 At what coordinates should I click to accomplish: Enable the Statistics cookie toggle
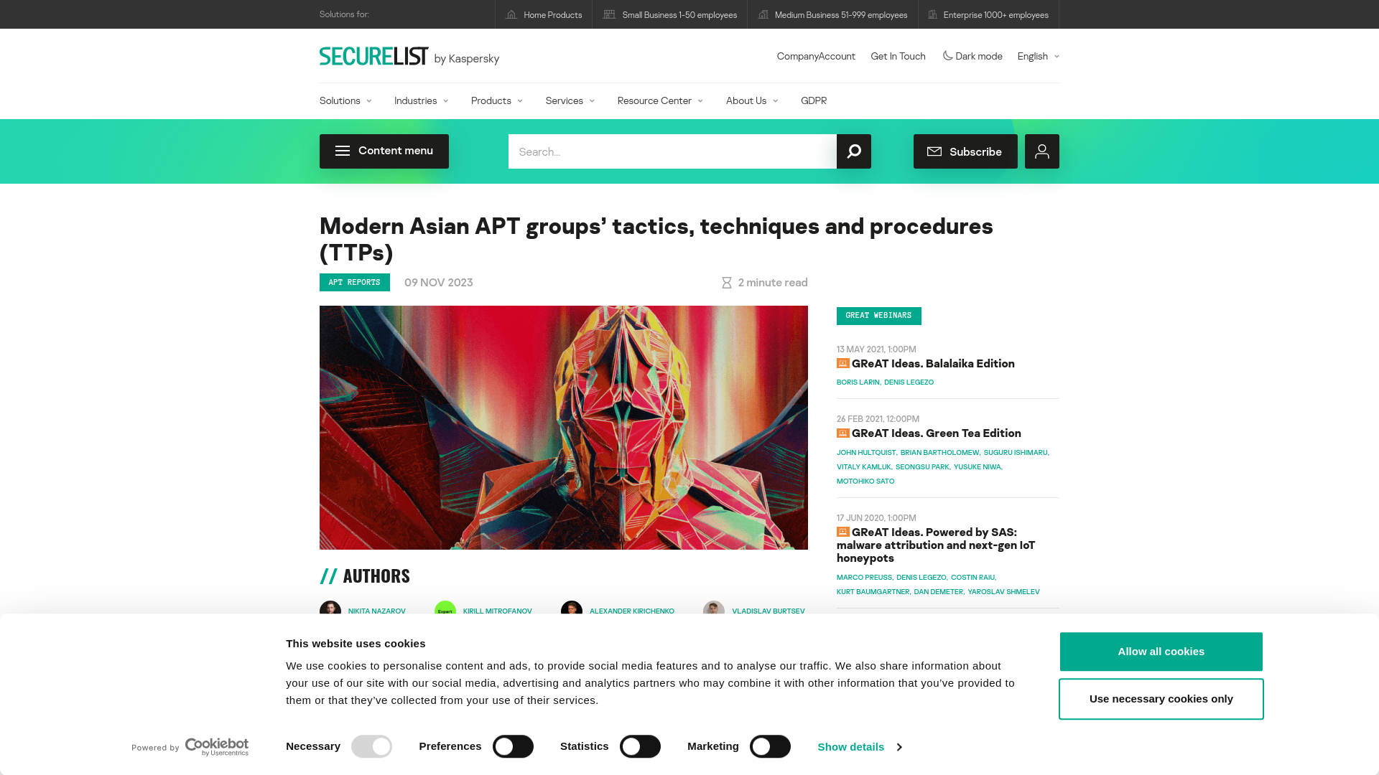pyautogui.click(x=640, y=746)
